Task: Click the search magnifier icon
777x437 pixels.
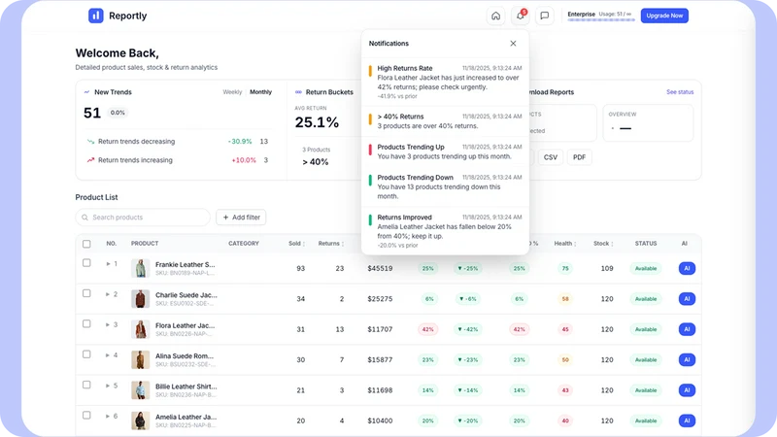Action: (84, 218)
